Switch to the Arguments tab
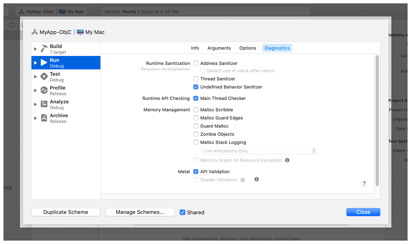Screen dimensions: 411x244 (x=219, y=48)
